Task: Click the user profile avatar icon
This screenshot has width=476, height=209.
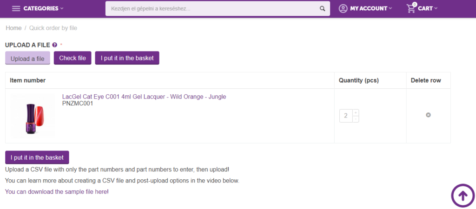Action: coord(343,8)
